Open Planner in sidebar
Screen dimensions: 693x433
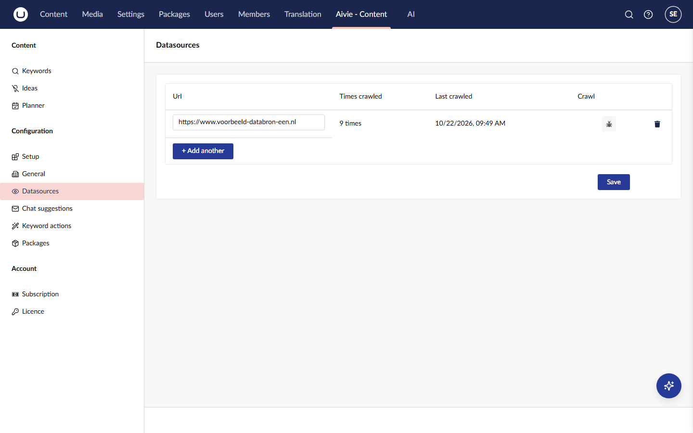pos(72,105)
